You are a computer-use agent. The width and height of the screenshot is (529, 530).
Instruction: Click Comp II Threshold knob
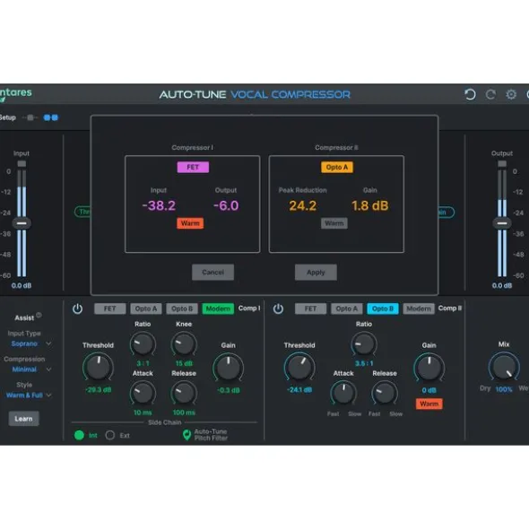[299, 368]
